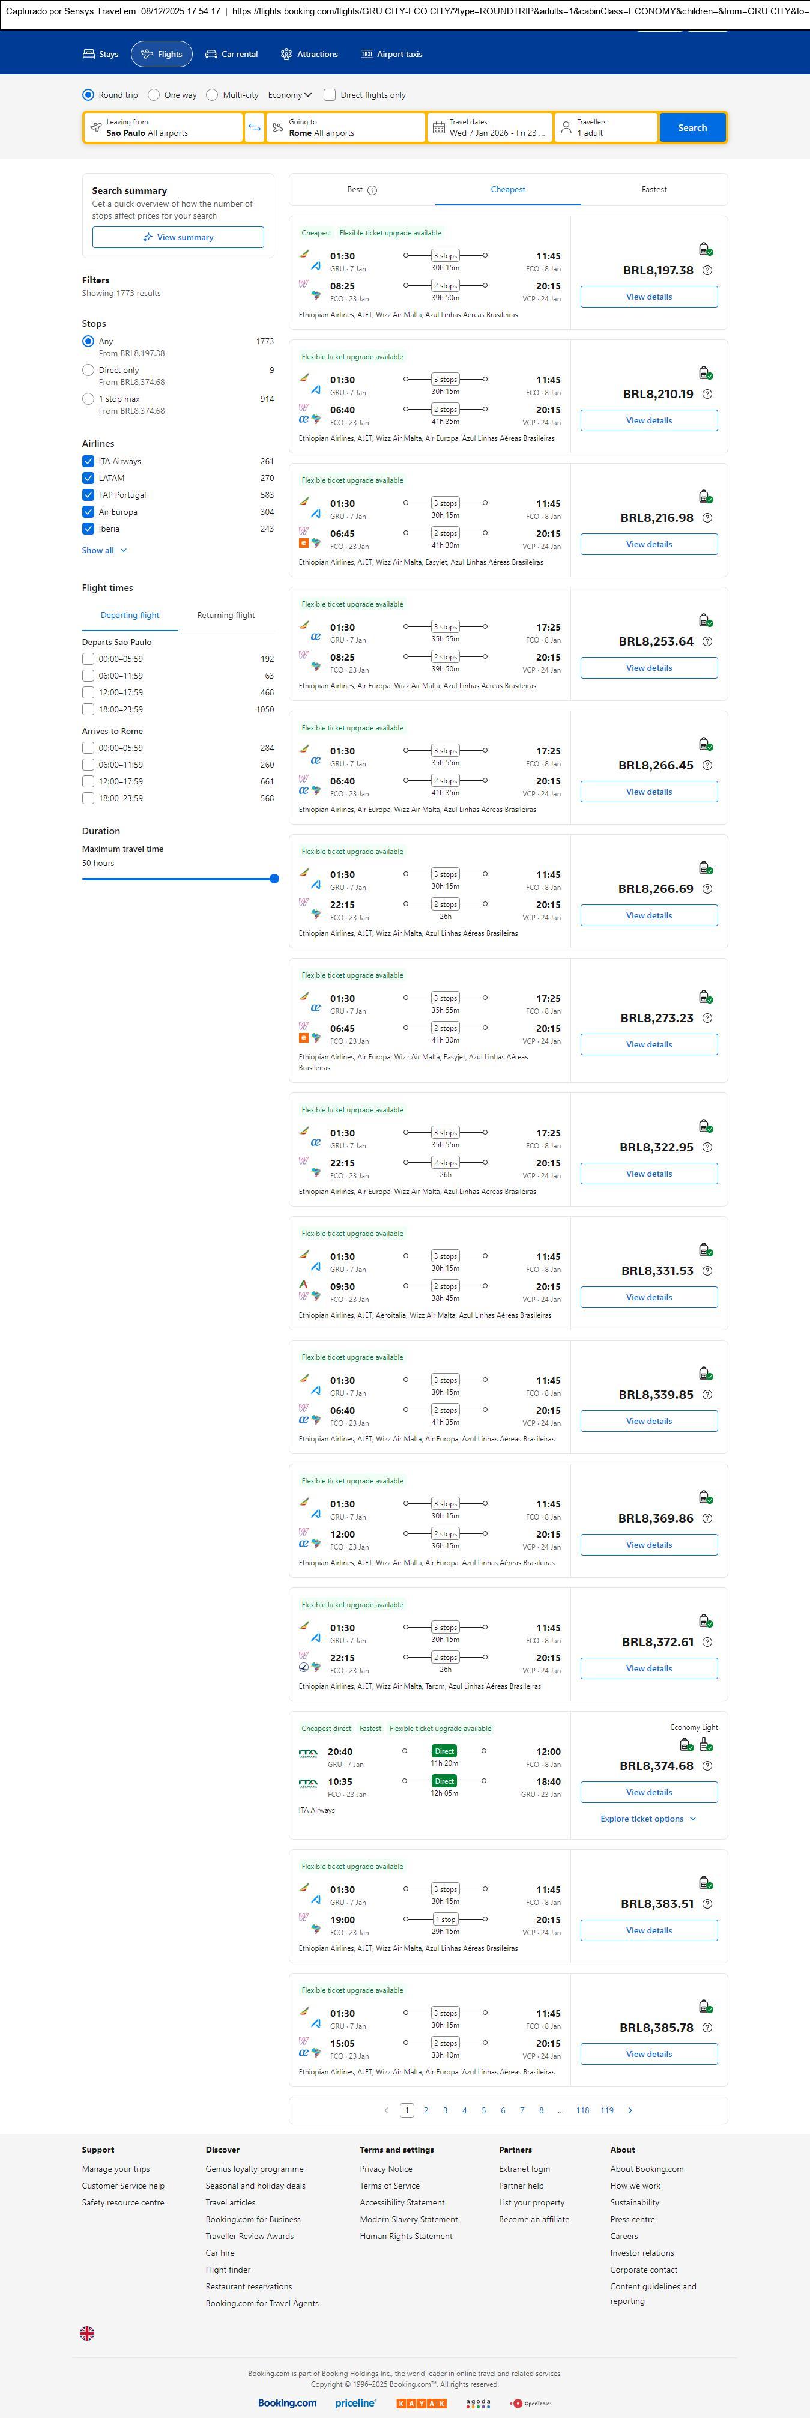This screenshot has height=2418, width=810.
Task: Tick the 18:00–23:59 Departs Sao Paulo checkbox
Action: 88,710
